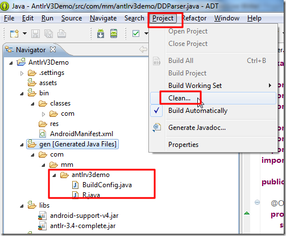Expand the com folder under classes
Image resolution: width=286 pixels, height=236 pixels.
pyautogui.click(x=44, y=114)
